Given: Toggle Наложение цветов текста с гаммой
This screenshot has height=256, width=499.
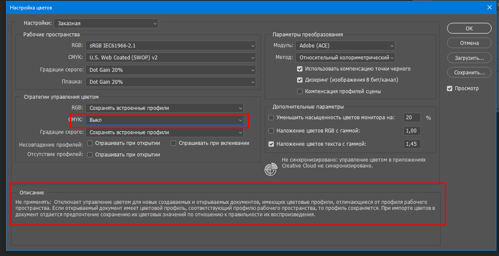Looking at the screenshot, I should [271, 144].
